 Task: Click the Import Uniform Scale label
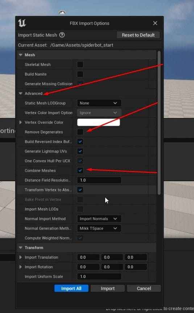coord(44,277)
